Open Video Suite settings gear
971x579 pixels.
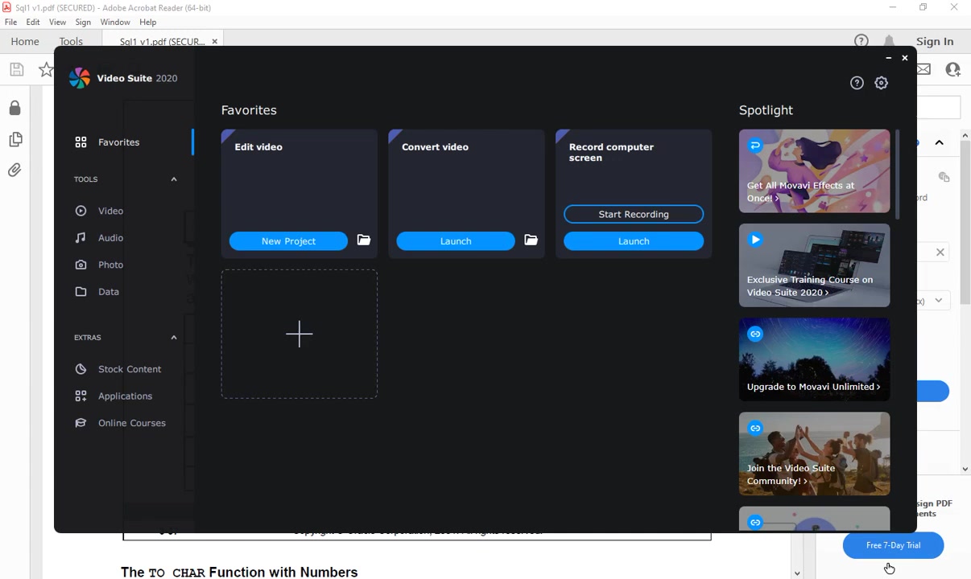[x=882, y=83]
